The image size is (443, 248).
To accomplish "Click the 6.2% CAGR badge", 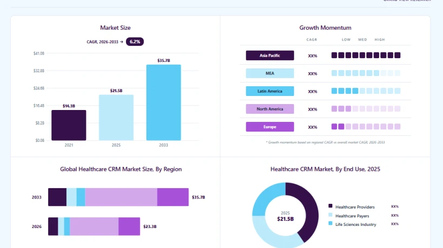I will [x=135, y=42].
